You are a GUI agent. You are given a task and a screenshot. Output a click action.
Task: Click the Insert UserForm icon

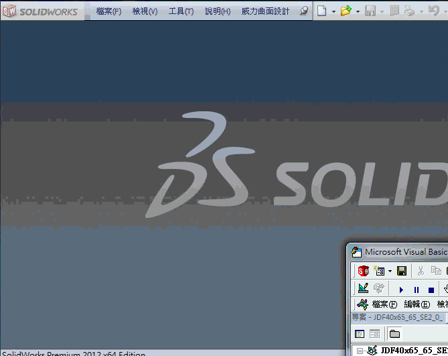coord(380,270)
